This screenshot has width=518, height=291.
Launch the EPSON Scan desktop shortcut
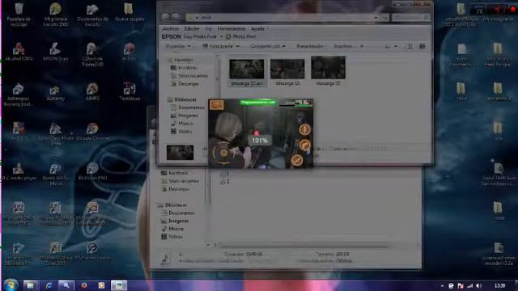(x=56, y=52)
